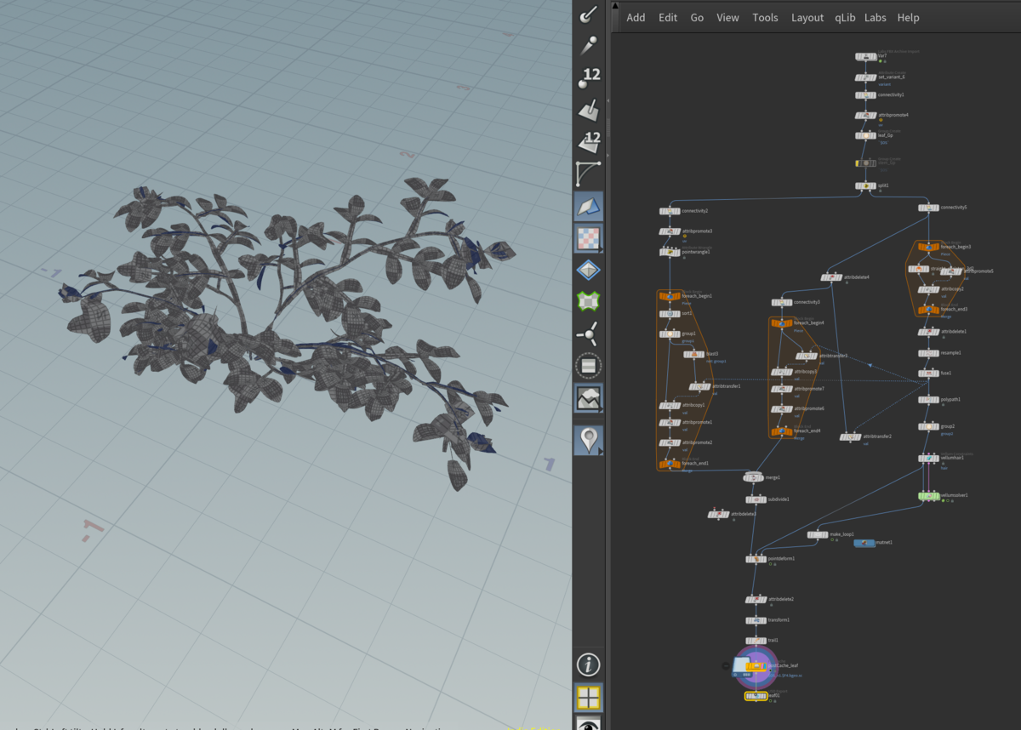Select the connectivity5 node
Viewport: 1021px width, 730px height.
tap(928, 208)
